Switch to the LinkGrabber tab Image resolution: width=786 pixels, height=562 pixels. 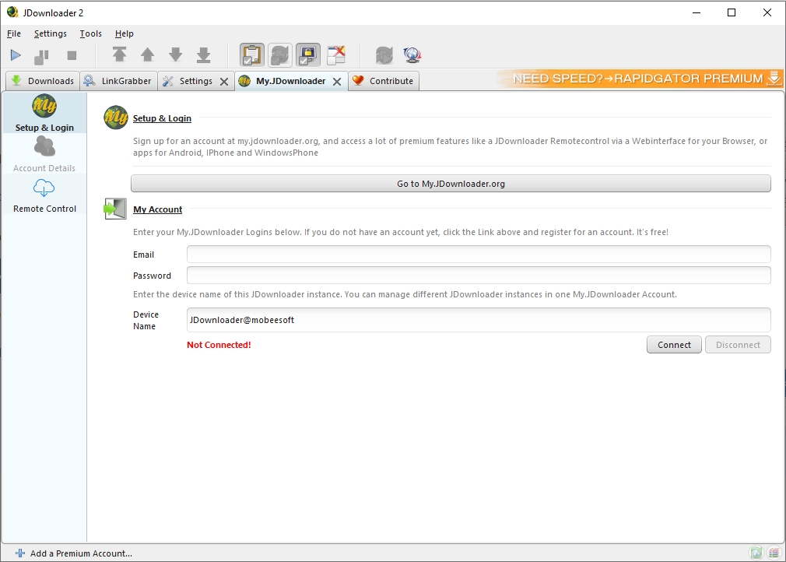(x=119, y=81)
